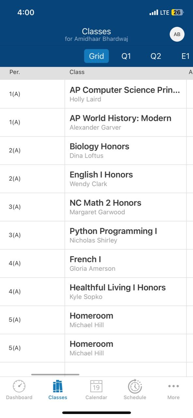This screenshot has width=193, height=418.
Task: Switch to the Grid tab
Action: pyautogui.click(x=96, y=56)
